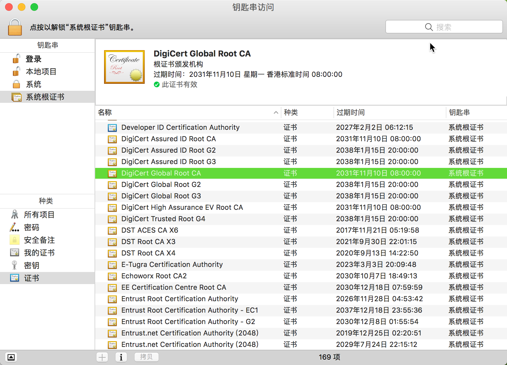507x365 pixels.
Task: Select the 本地项目 keychain
Action: coord(47,72)
